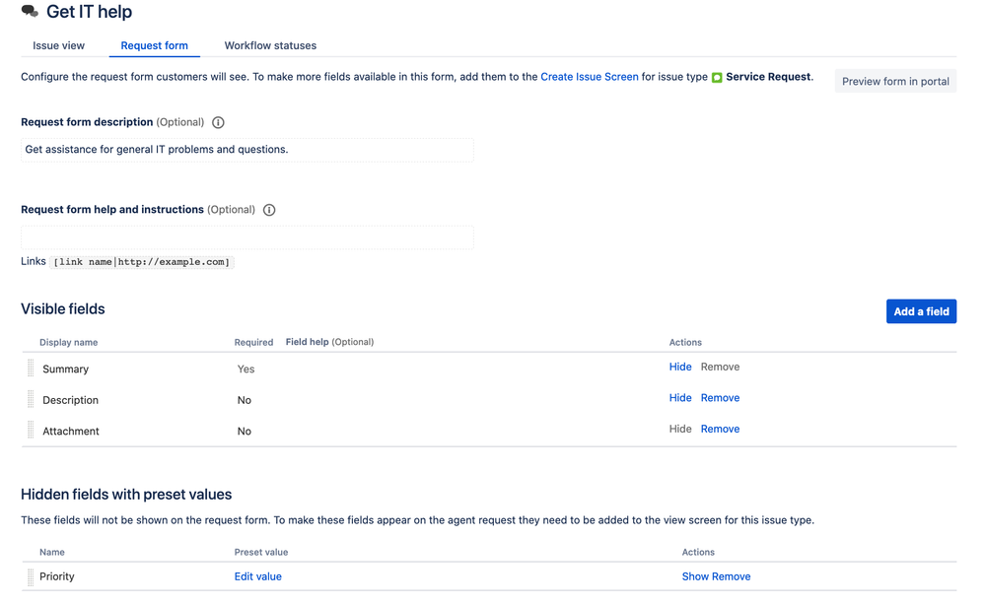Select the Request form tab
Image resolution: width=985 pixels, height=605 pixels.
[154, 45]
